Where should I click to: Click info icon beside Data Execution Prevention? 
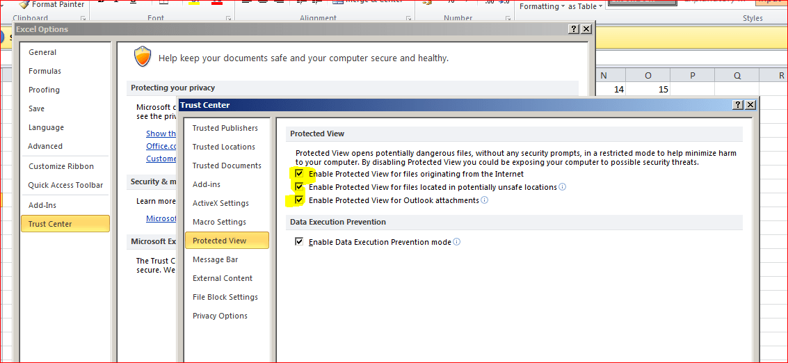point(456,242)
